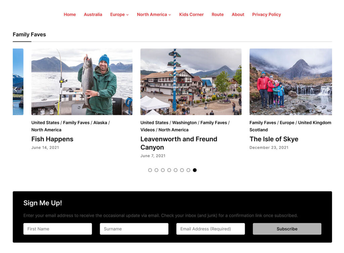The width and height of the screenshot is (344, 253).
Task: Select the second carousel pagination dot
Action: tap(157, 170)
